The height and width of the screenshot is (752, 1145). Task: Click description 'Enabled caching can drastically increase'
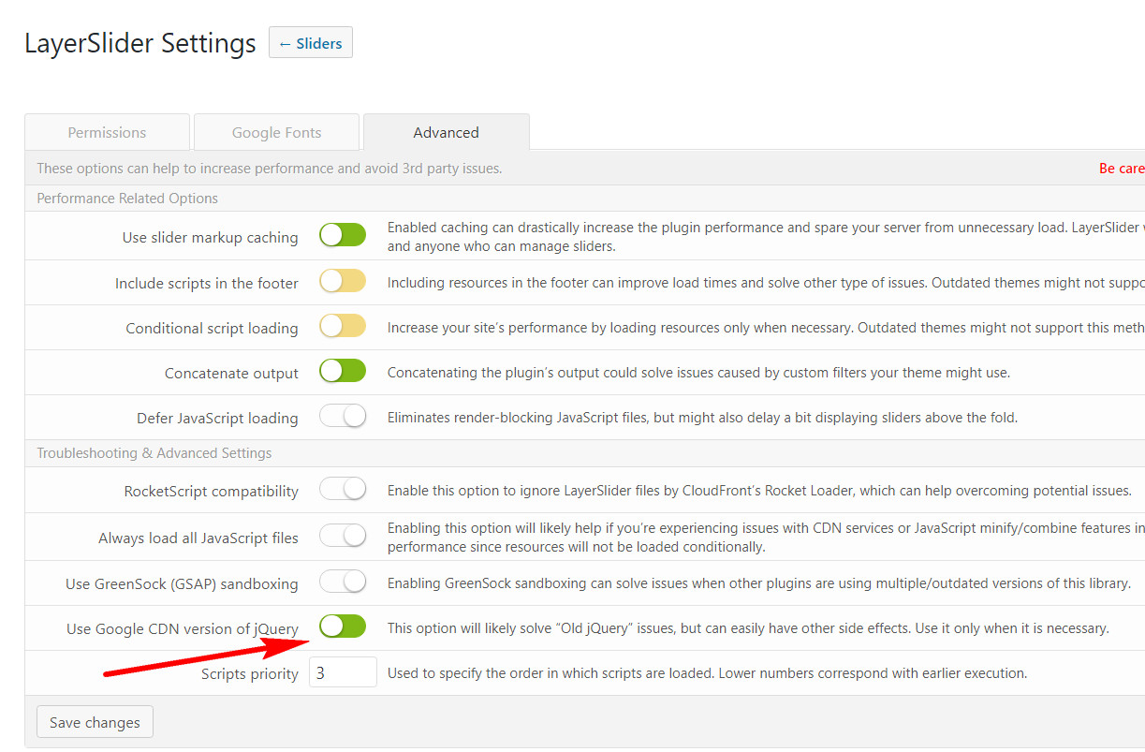click(x=766, y=237)
